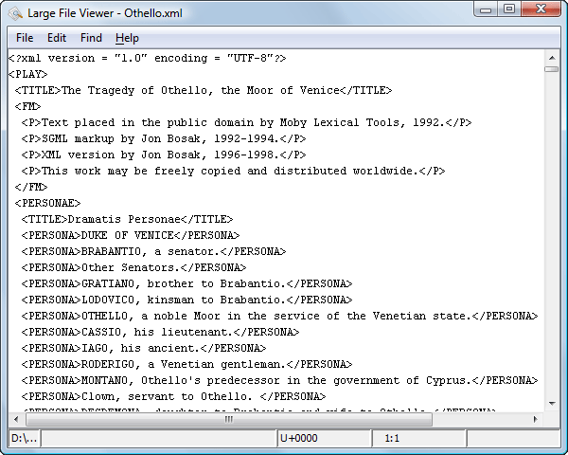This screenshot has height=455, width=568.
Task: Click the D:\... file path status panel
Action: point(23,439)
